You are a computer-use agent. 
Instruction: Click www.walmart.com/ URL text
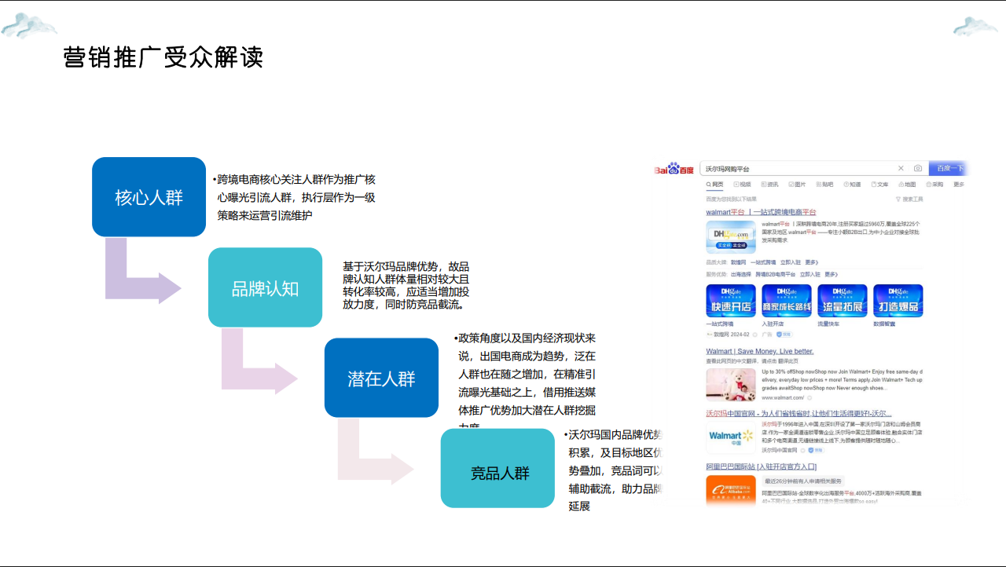click(x=782, y=398)
